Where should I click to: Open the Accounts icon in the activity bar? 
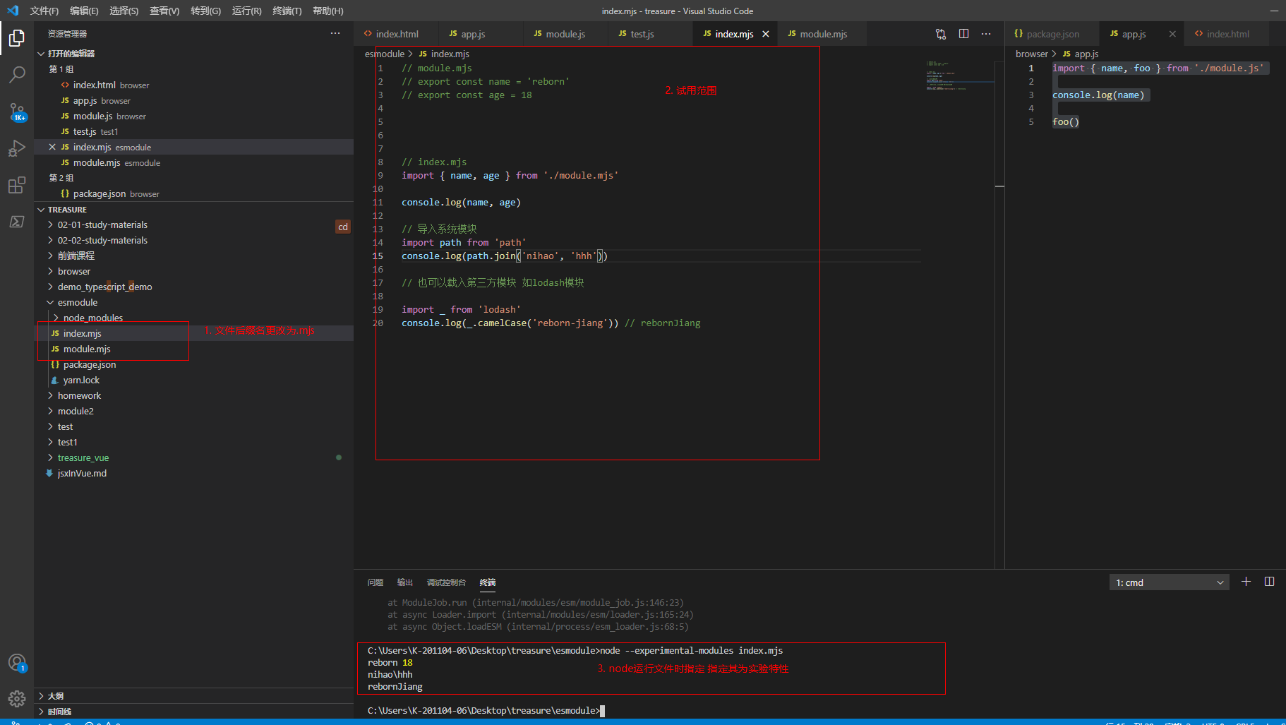17,663
